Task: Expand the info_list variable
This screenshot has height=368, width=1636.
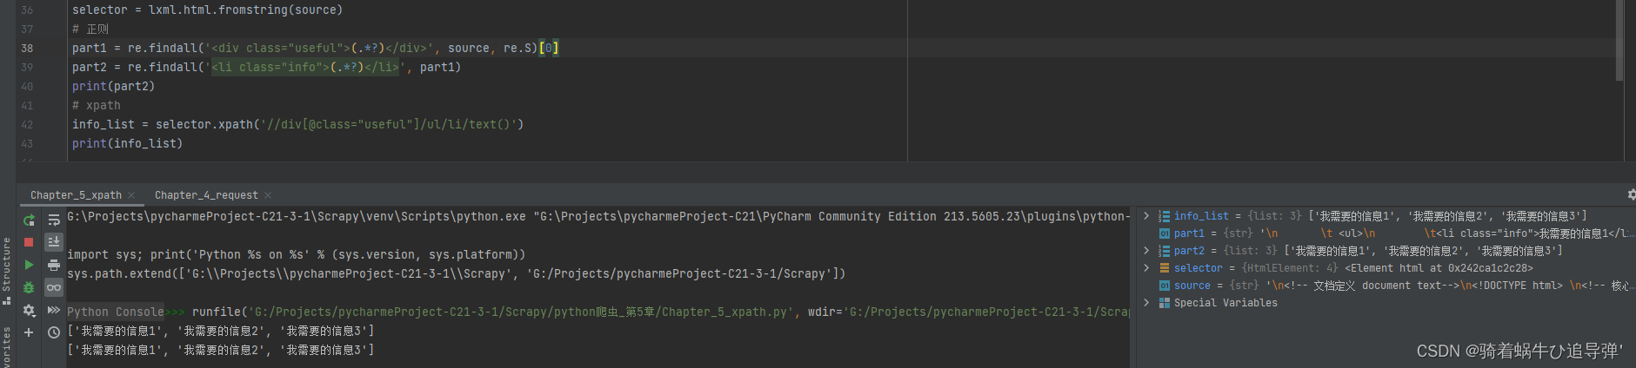Action: tap(1146, 216)
